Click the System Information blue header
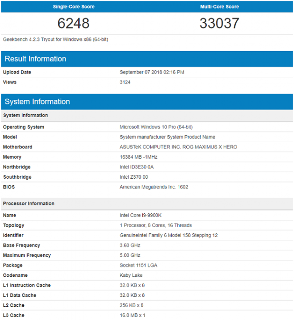The height and width of the screenshot is (320, 294). [147, 101]
